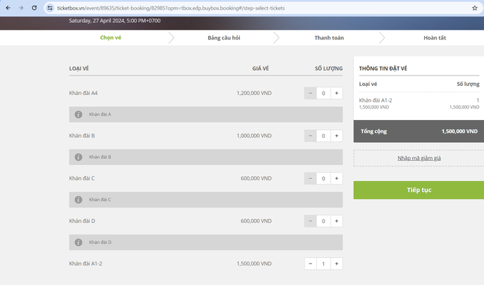The image size is (484, 285).
Task: Increase quantity for Khán đài A4
Action: [x=336, y=93]
